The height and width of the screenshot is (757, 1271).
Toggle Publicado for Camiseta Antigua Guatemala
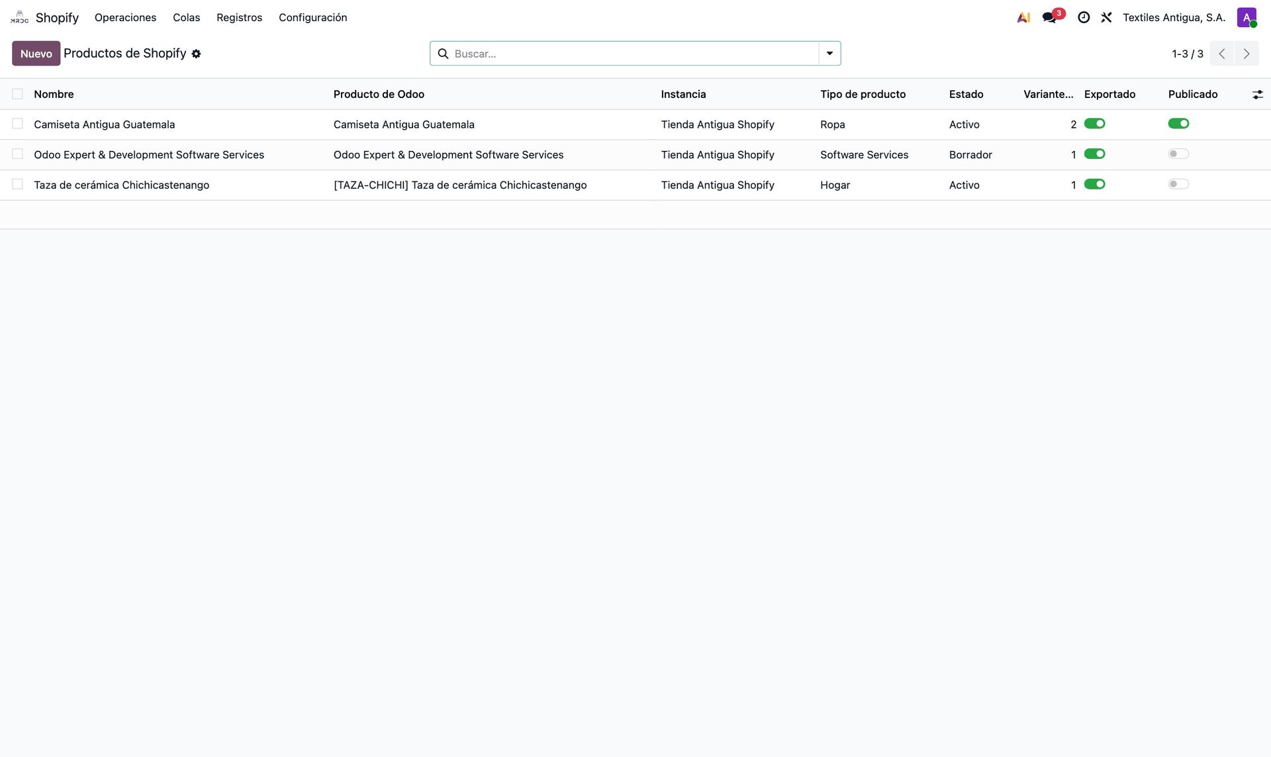coord(1178,124)
